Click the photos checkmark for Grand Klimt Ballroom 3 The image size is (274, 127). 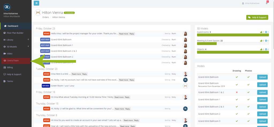click(248, 121)
